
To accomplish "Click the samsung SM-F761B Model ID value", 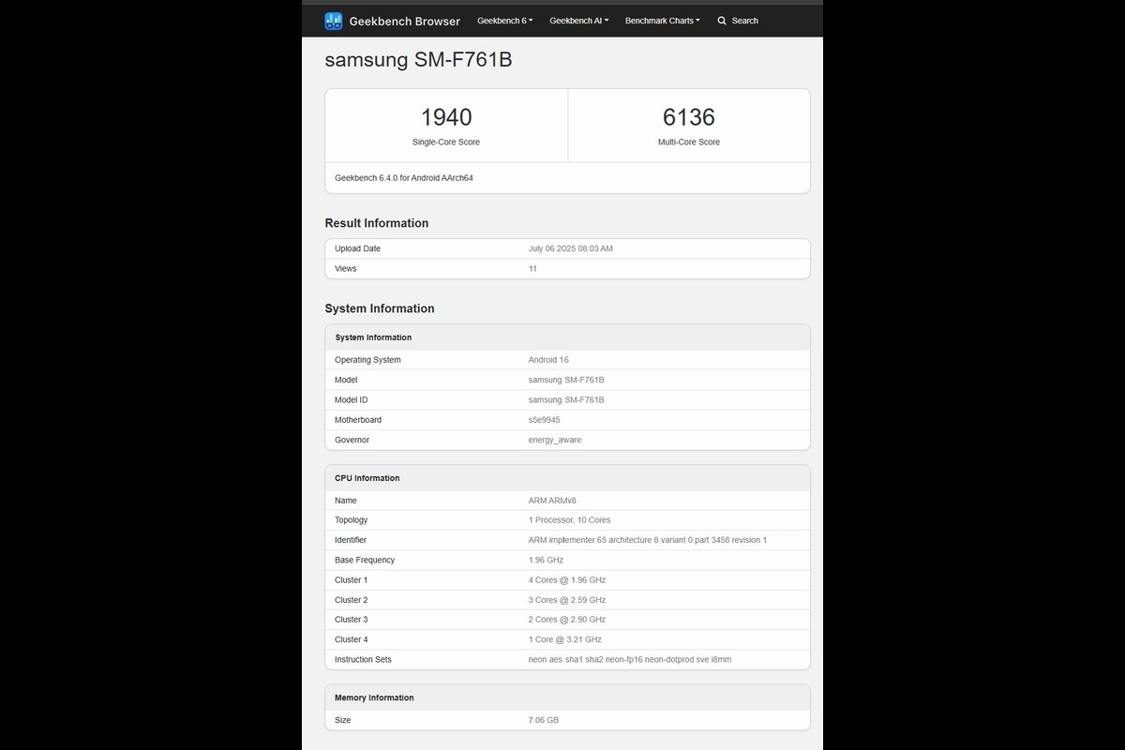I will pyautogui.click(x=566, y=400).
